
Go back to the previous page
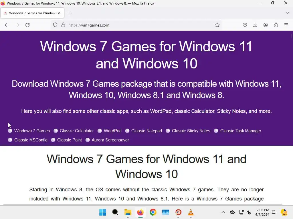click(7, 25)
